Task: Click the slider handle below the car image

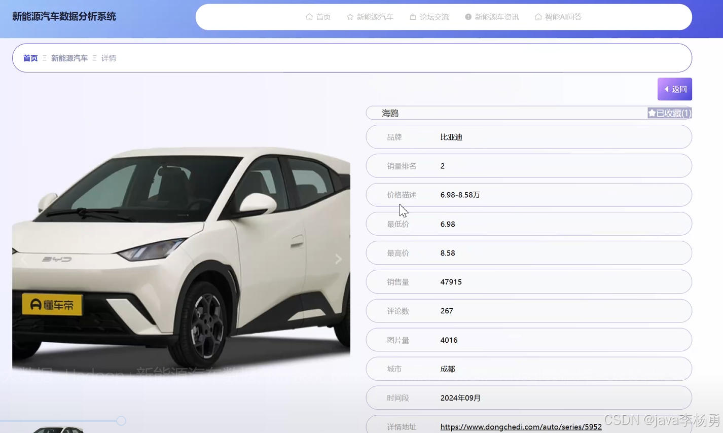Action: (121, 420)
